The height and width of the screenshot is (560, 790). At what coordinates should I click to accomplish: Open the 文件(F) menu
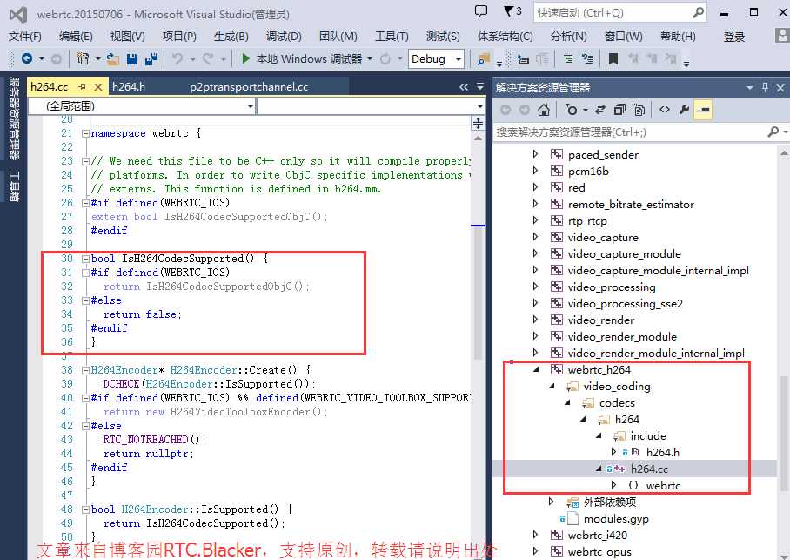pos(24,37)
